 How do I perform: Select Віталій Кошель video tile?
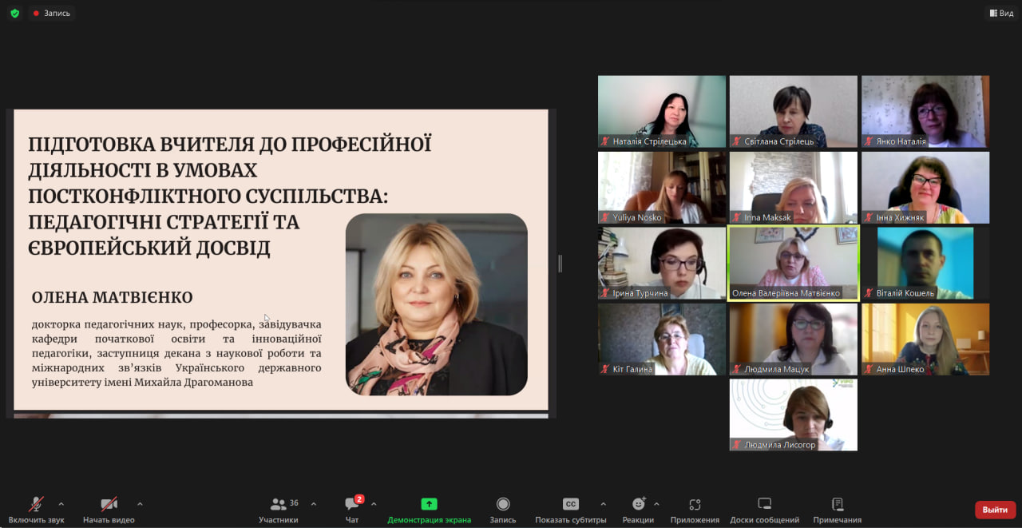(x=925, y=264)
